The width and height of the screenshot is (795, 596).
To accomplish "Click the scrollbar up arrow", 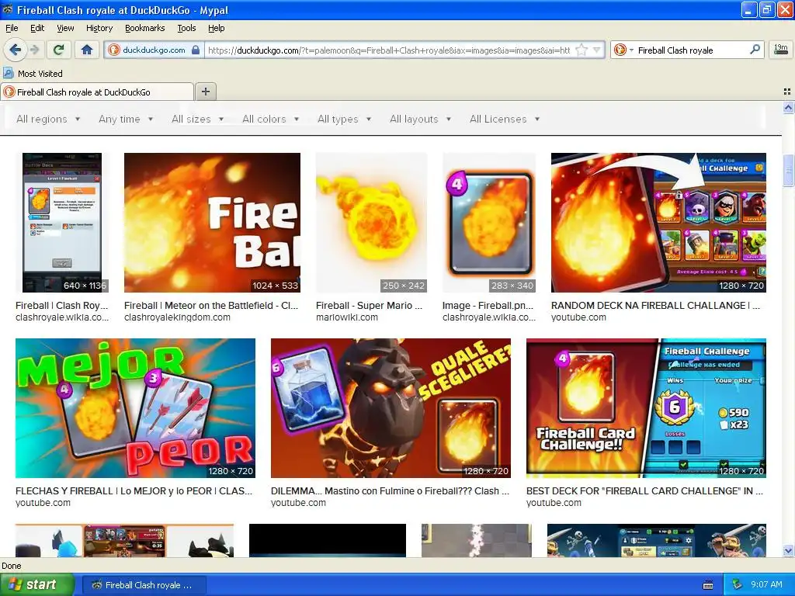I will point(788,107).
